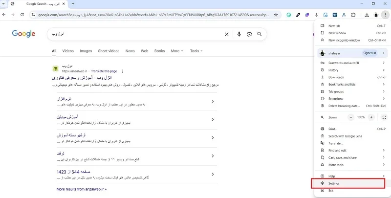The height and width of the screenshot is (198, 391).
Task: Open a New Incognito window
Action: click(352, 40)
